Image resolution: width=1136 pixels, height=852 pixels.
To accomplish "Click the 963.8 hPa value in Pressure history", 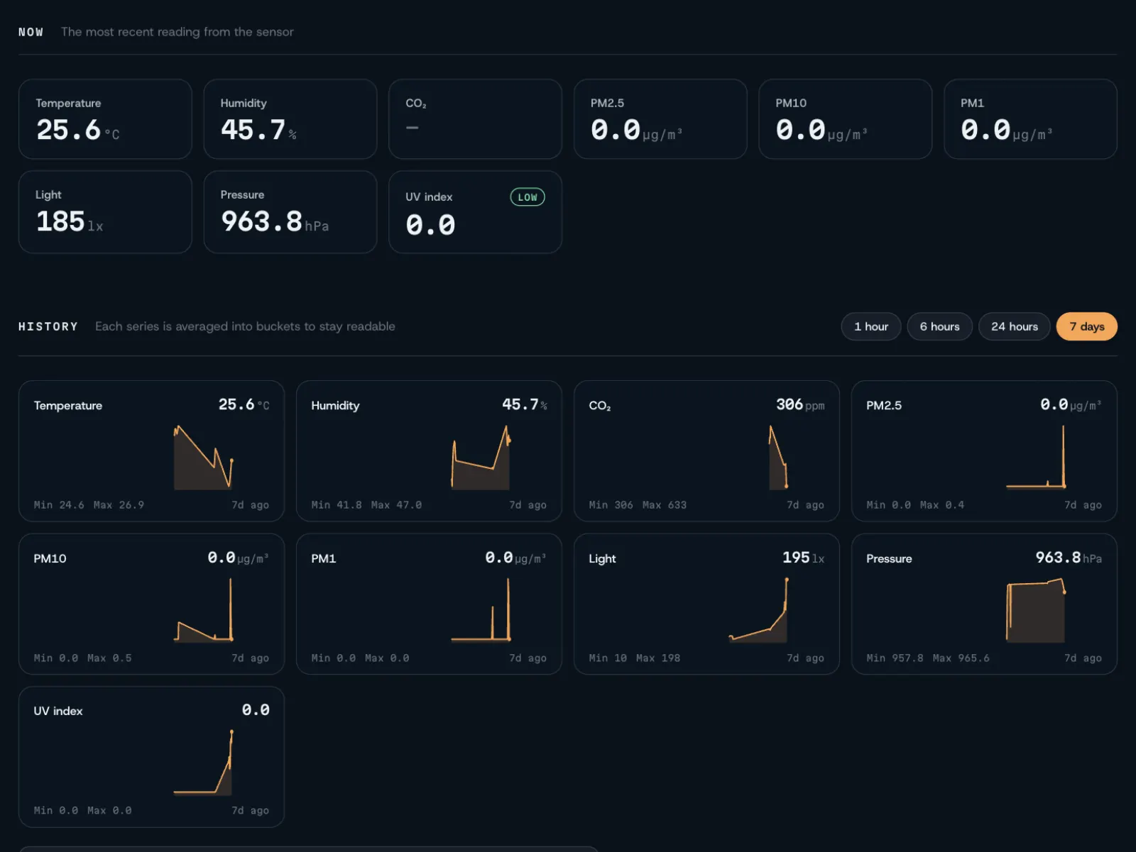I will [1069, 558].
